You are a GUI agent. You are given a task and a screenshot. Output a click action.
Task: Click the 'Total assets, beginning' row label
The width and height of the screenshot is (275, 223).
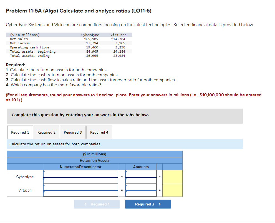coord(33,52)
